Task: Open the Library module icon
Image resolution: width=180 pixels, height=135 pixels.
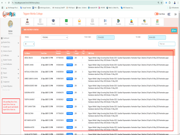Action: coord(157,22)
